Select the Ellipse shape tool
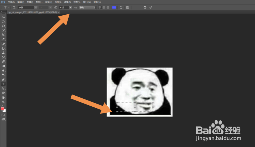255x147 pixels. pos(3,93)
